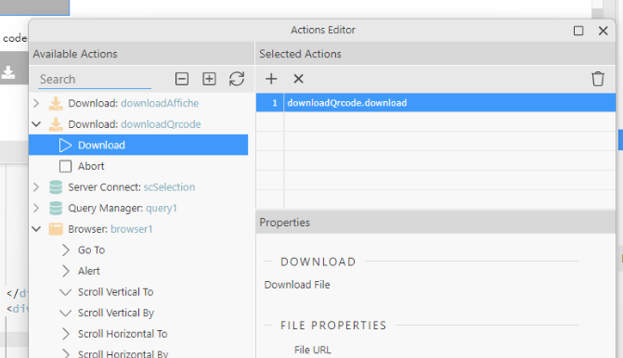Click the File URL property label

click(313, 350)
